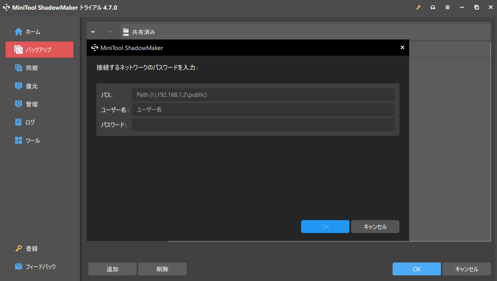The height and width of the screenshot is (281, 497).
Task: View the Logs (ログ) page
Action: pos(40,122)
